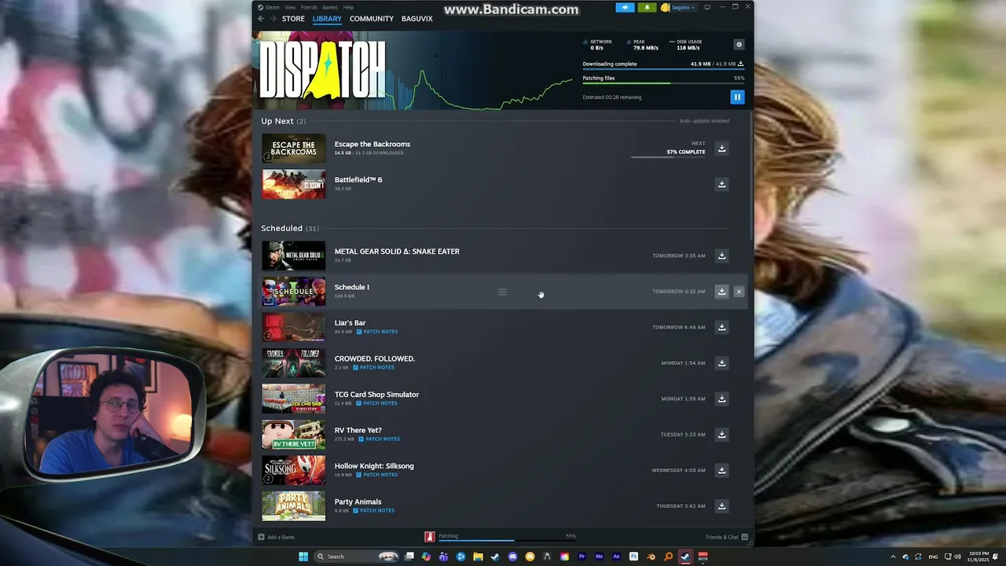Open Blender from the taskbar
The image size is (1006, 566).
[x=651, y=557]
